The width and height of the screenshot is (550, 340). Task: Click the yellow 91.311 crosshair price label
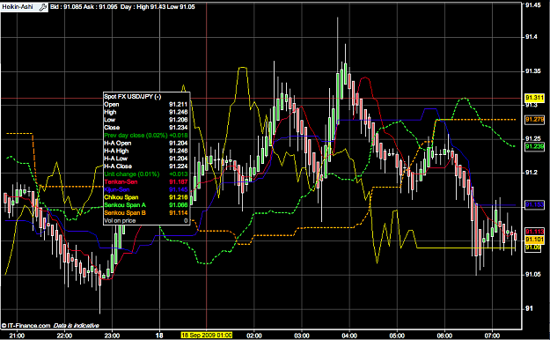pyautogui.click(x=534, y=98)
